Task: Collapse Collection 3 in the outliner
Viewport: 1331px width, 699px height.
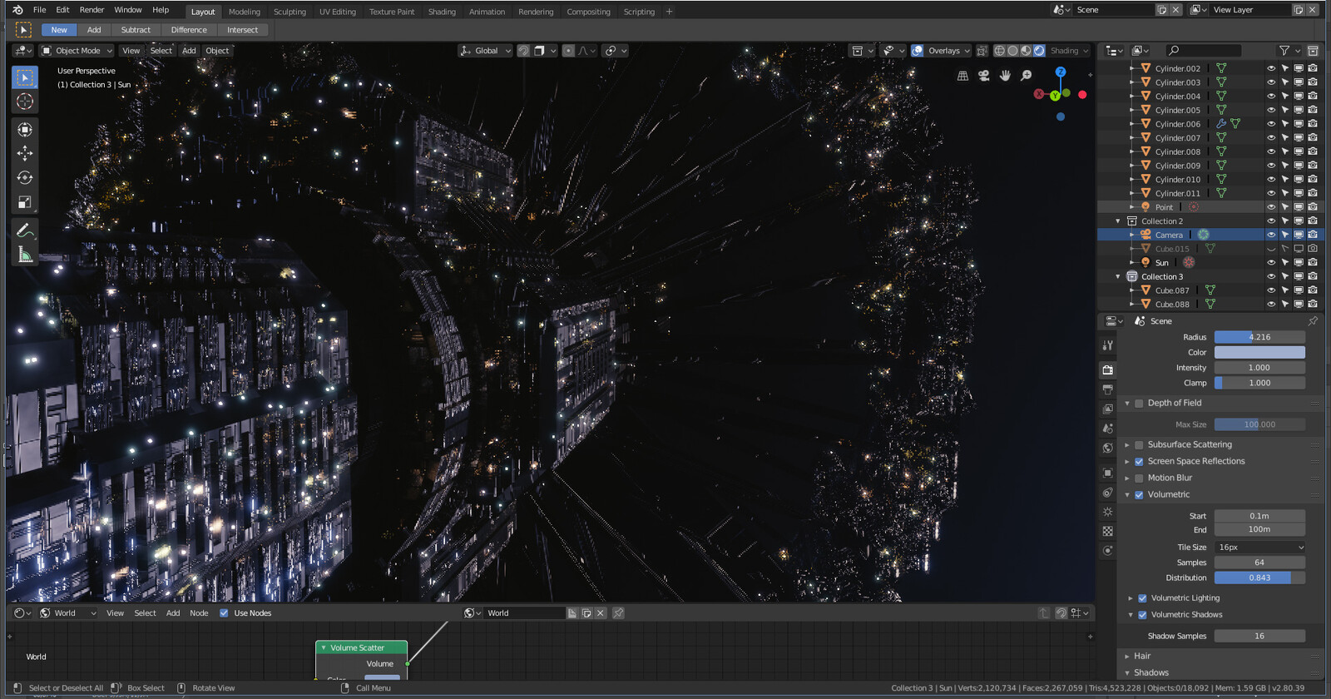Action: (1118, 277)
